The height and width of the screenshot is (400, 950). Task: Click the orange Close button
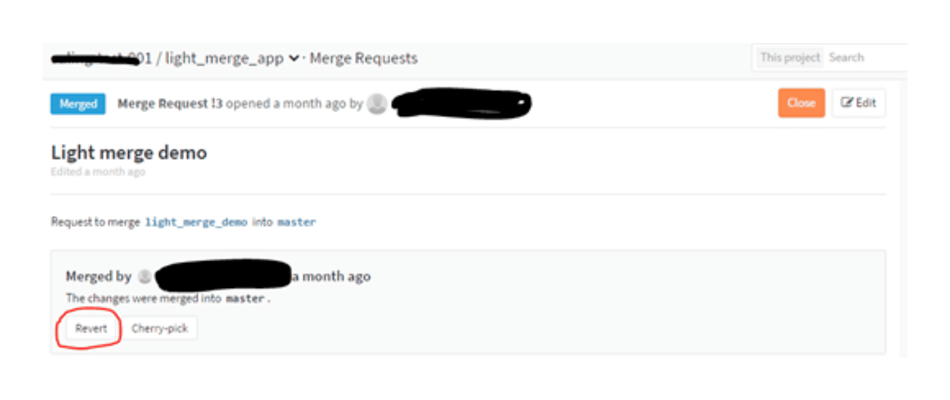[x=801, y=103]
